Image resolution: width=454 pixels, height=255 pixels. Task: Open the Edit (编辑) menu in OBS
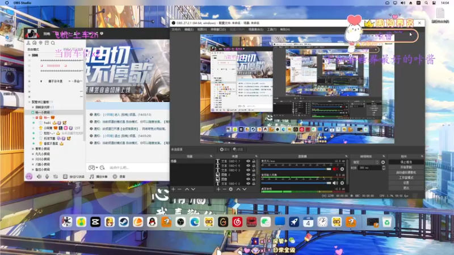(189, 29)
